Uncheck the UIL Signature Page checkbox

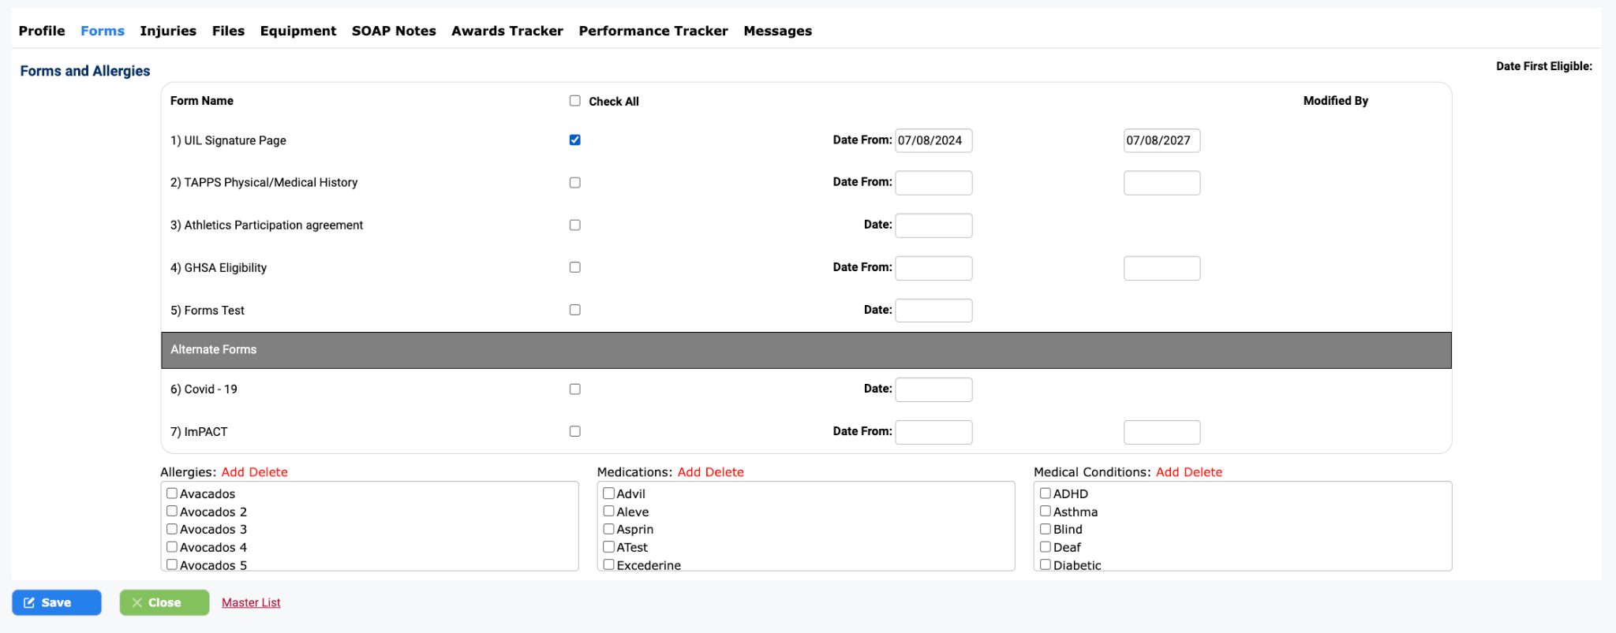[x=574, y=140]
